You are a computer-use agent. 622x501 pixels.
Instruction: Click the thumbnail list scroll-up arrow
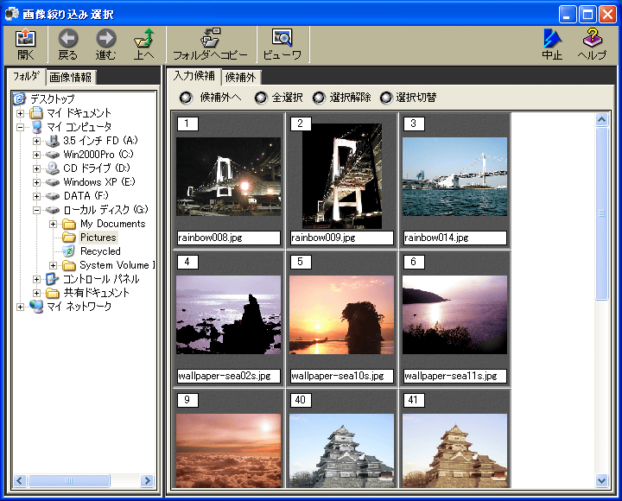point(602,119)
